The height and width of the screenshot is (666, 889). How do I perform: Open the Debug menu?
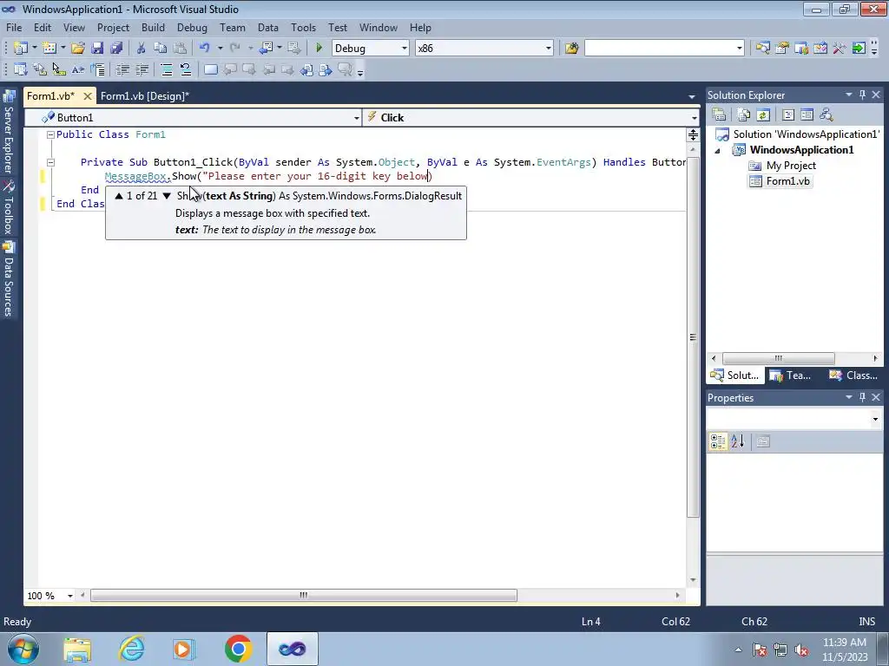point(192,27)
